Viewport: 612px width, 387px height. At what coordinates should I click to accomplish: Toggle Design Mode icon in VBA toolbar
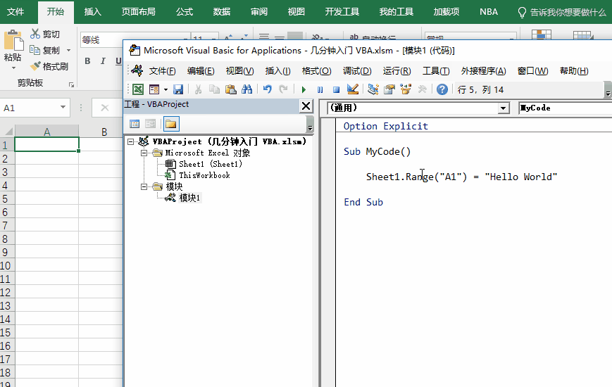(353, 89)
